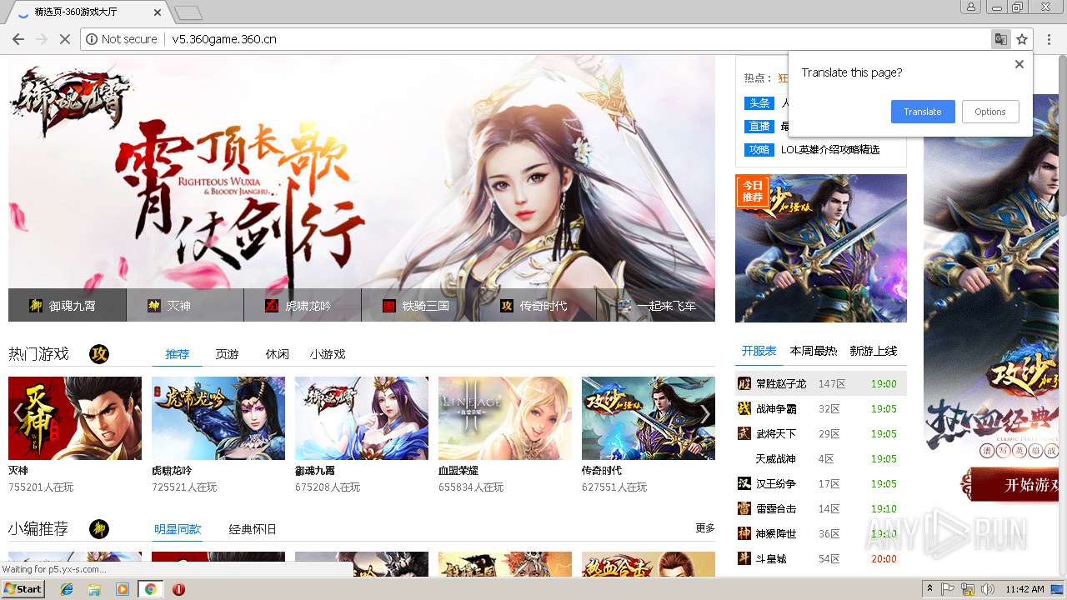
Task: Open the 今日推荐 featured game image
Action: 821,248
